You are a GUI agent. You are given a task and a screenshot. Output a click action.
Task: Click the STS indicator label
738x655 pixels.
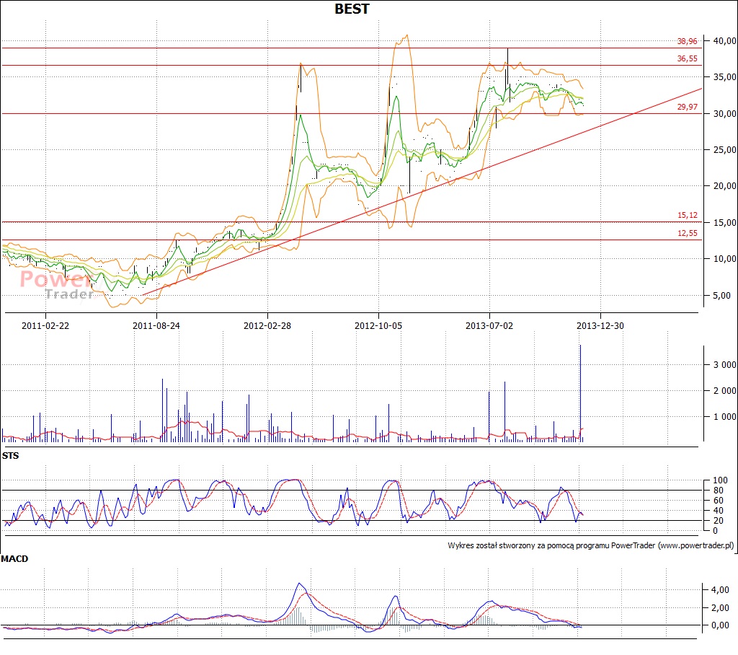tap(10, 456)
